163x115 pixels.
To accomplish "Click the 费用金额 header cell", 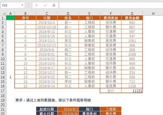I will coord(132,18).
